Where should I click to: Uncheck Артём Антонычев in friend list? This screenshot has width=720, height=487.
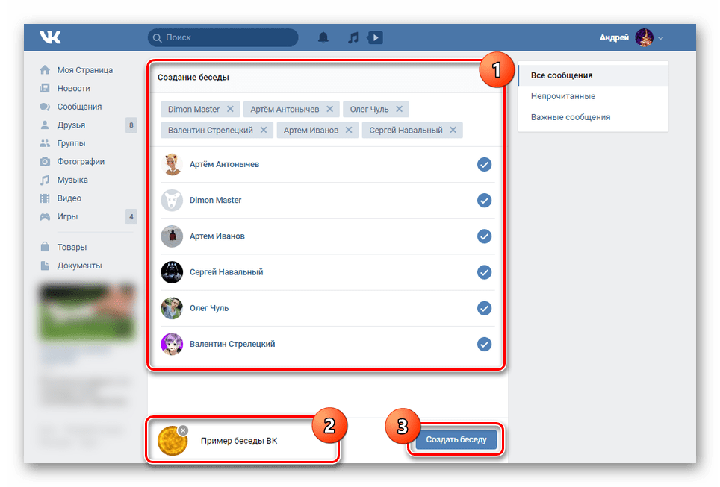(x=484, y=164)
